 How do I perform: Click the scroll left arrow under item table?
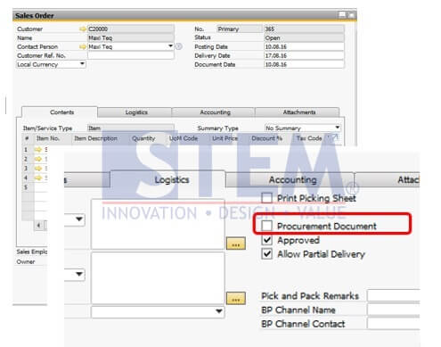click(x=38, y=225)
